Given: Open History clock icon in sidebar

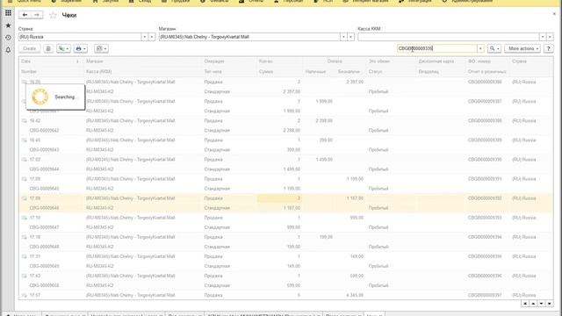Looking at the screenshot, I should coord(8,38).
